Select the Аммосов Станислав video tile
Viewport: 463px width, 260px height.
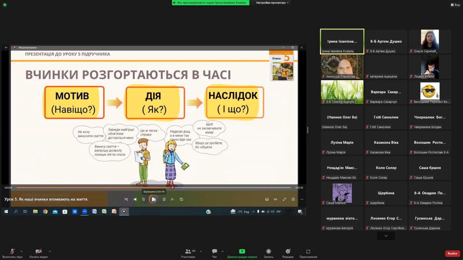[342, 67]
